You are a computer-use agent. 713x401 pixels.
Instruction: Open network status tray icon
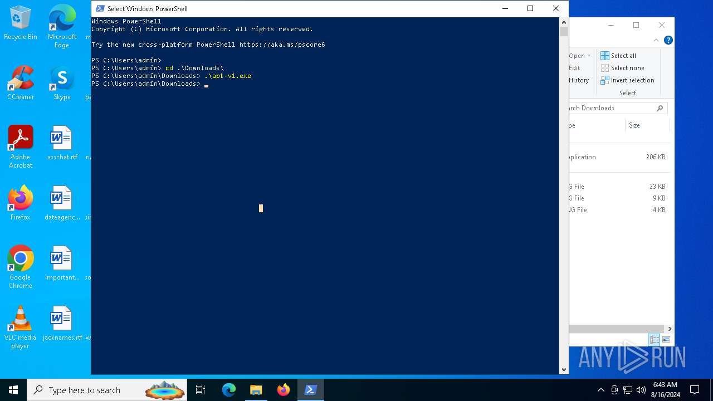tap(628, 390)
